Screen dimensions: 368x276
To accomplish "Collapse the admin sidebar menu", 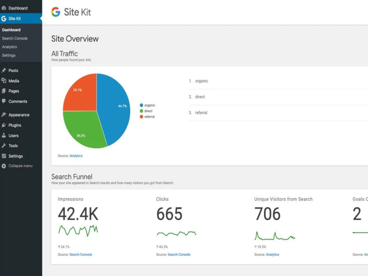I will [x=21, y=166].
